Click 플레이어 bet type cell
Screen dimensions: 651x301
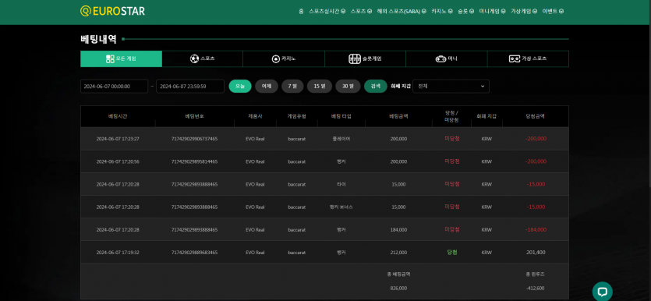tap(341, 139)
